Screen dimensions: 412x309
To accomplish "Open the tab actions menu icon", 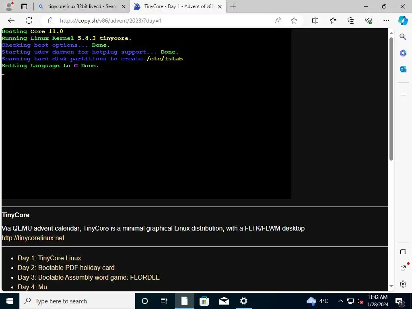I will (24, 6).
